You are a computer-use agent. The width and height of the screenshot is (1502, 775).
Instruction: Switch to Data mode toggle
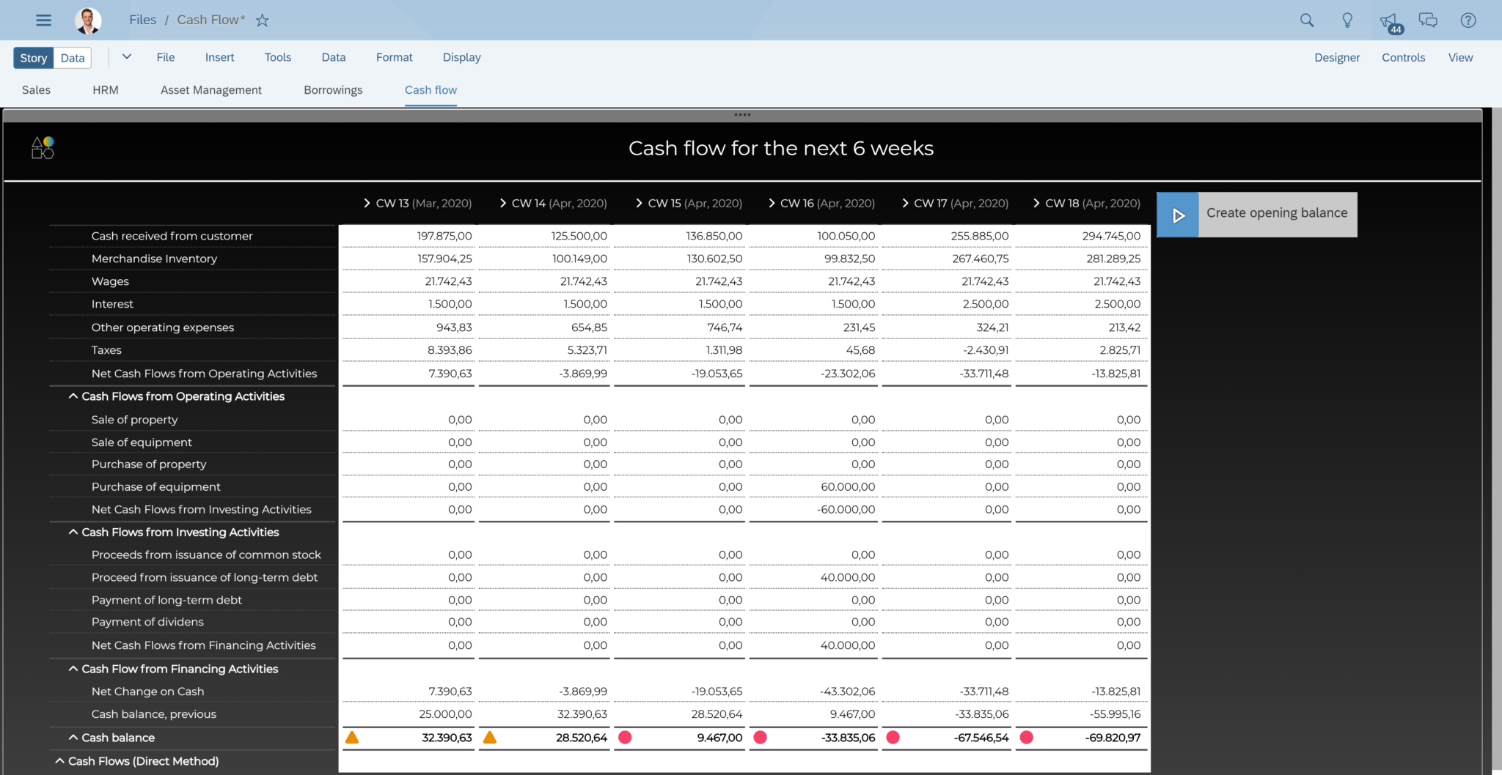(x=73, y=58)
